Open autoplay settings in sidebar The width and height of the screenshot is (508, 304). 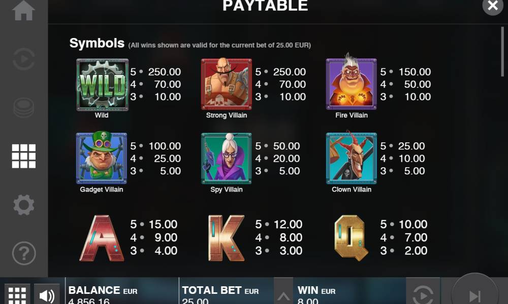tap(23, 59)
